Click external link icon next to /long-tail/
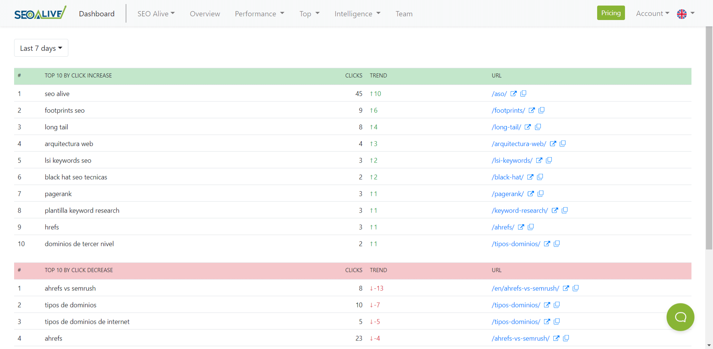The height and width of the screenshot is (349, 713). (x=528, y=127)
